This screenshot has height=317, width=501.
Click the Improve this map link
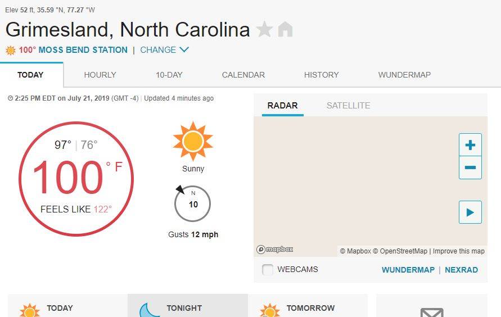(x=458, y=251)
